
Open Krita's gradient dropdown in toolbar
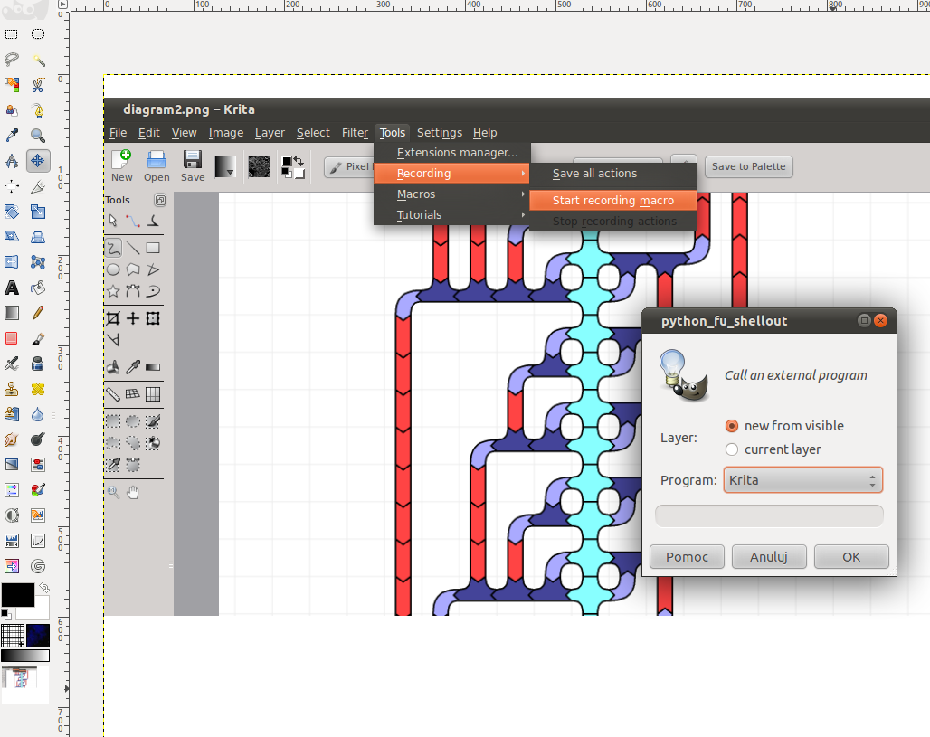tap(225, 166)
